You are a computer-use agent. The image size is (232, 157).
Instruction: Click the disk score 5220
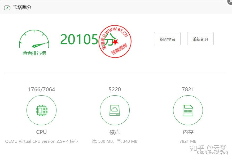pyautogui.click(x=115, y=89)
